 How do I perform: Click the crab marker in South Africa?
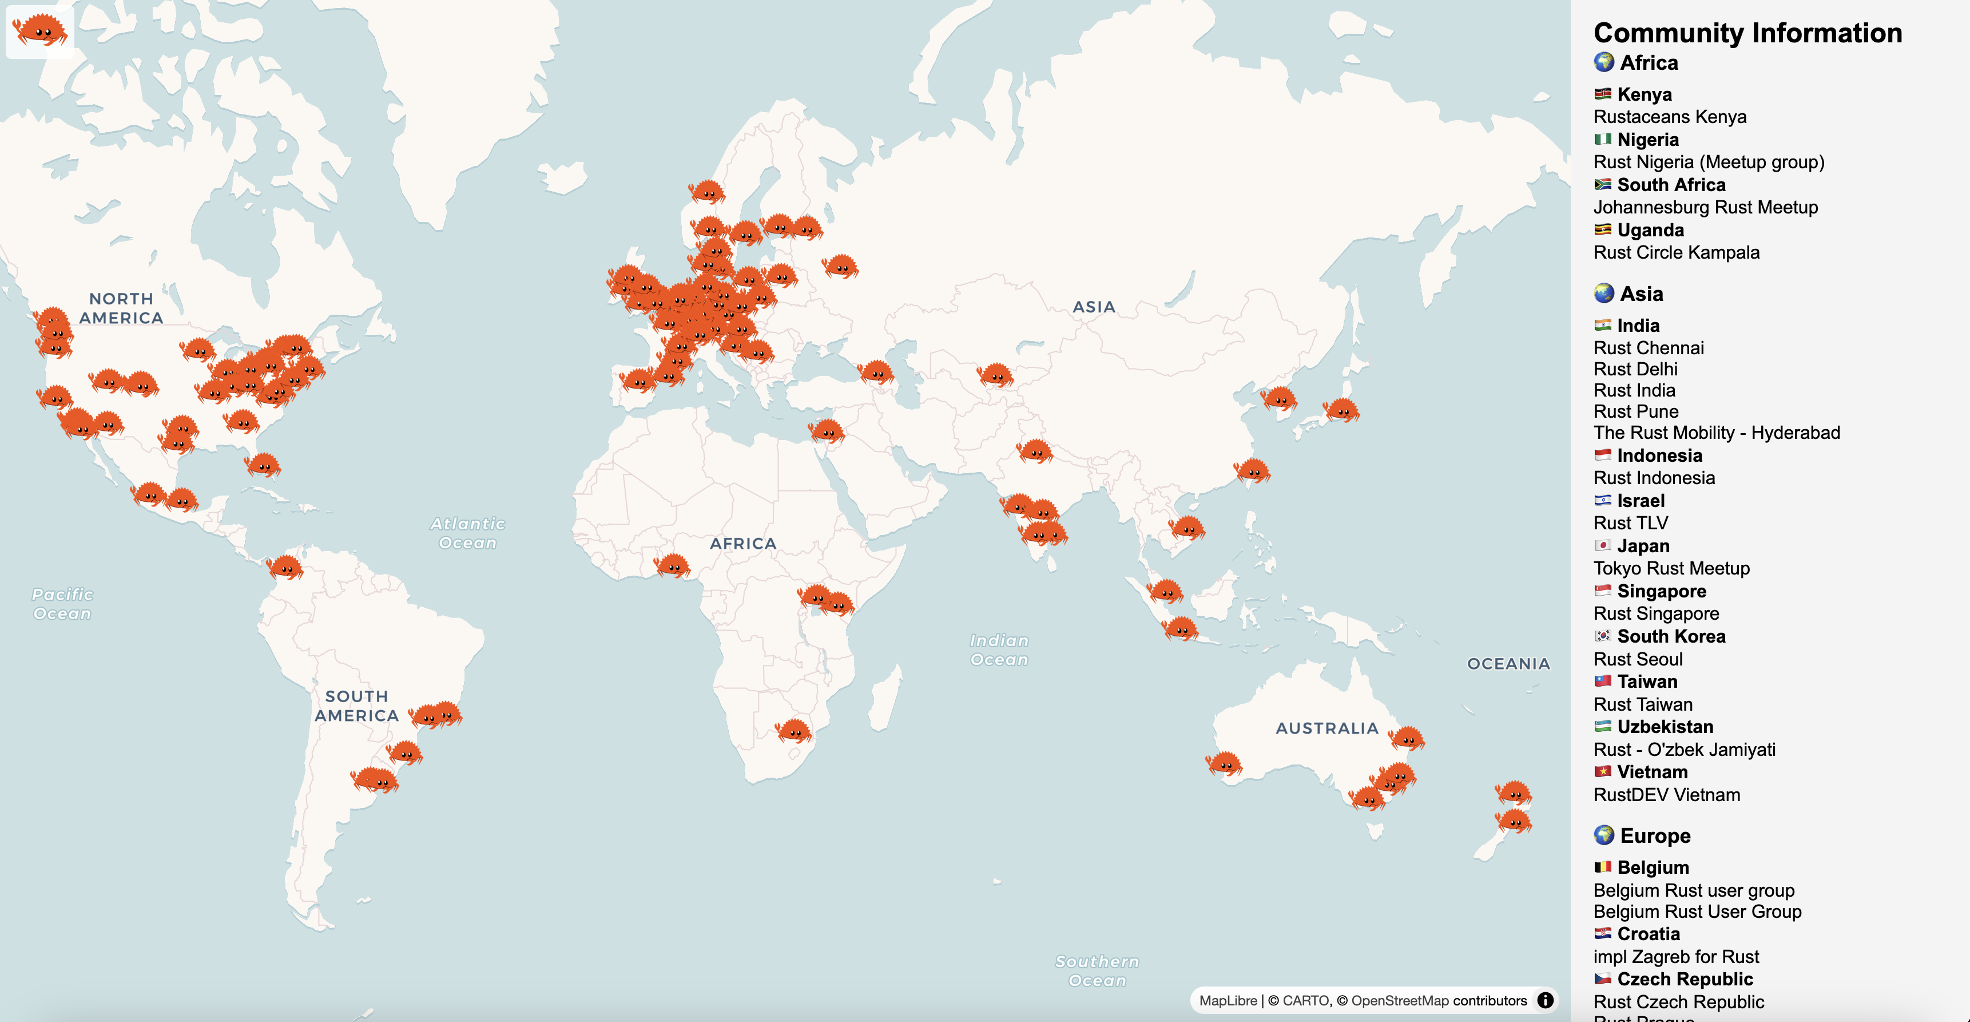[x=794, y=731]
